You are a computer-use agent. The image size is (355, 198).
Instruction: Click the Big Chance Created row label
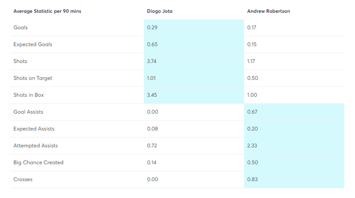click(x=38, y=162)
